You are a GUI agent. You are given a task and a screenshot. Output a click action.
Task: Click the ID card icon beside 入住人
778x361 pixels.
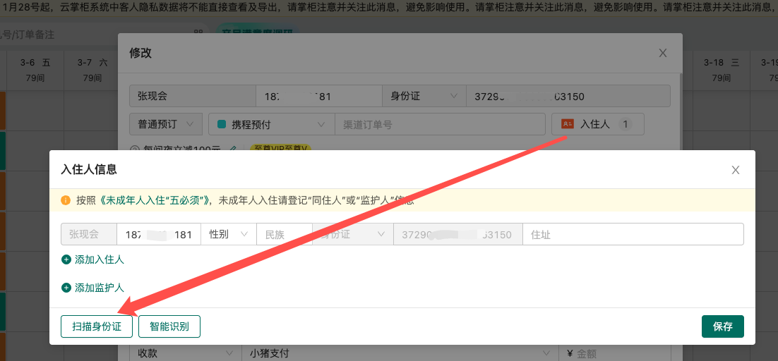click(568, 124)
